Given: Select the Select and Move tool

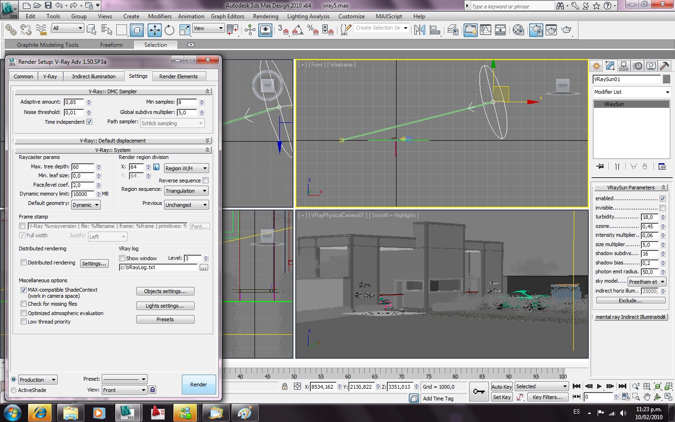Looking at the screenshot, I should click(x=154, y=30).
